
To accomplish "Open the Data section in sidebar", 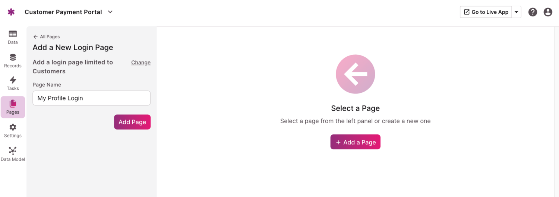I will [x=13, y=37].
